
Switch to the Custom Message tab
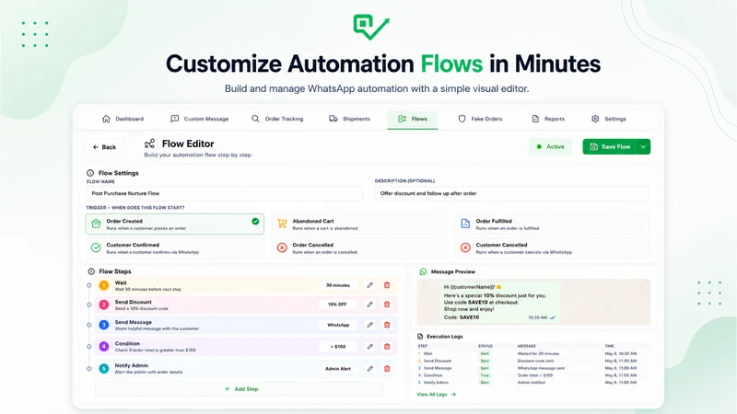199,119
